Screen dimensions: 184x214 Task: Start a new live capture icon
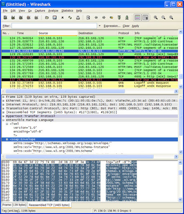pyautogui.click(x=21, y=18)
